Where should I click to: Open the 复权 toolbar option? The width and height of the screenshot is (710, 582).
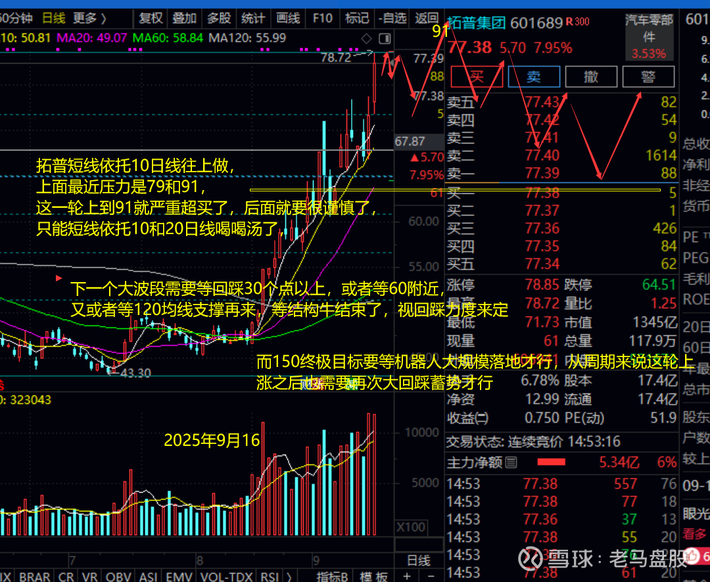pyautogui.click(x=151, y=18)
